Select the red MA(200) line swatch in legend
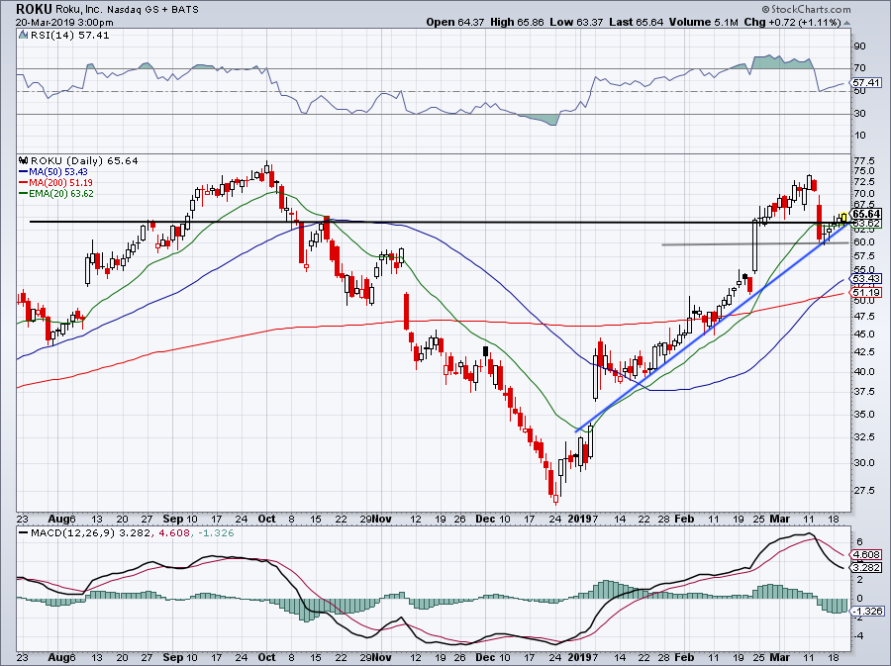 (x=24, y=183)
